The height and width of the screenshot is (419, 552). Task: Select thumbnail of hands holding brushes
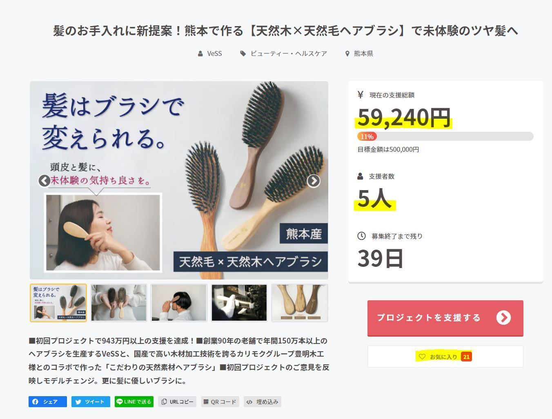tap(119, 303)
